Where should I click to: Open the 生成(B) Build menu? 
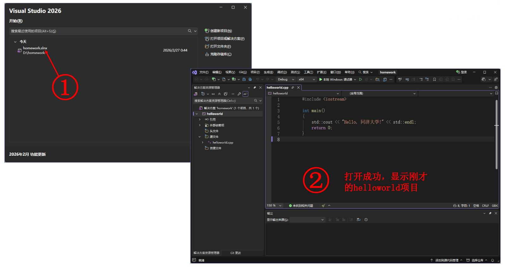pos(268,72)
